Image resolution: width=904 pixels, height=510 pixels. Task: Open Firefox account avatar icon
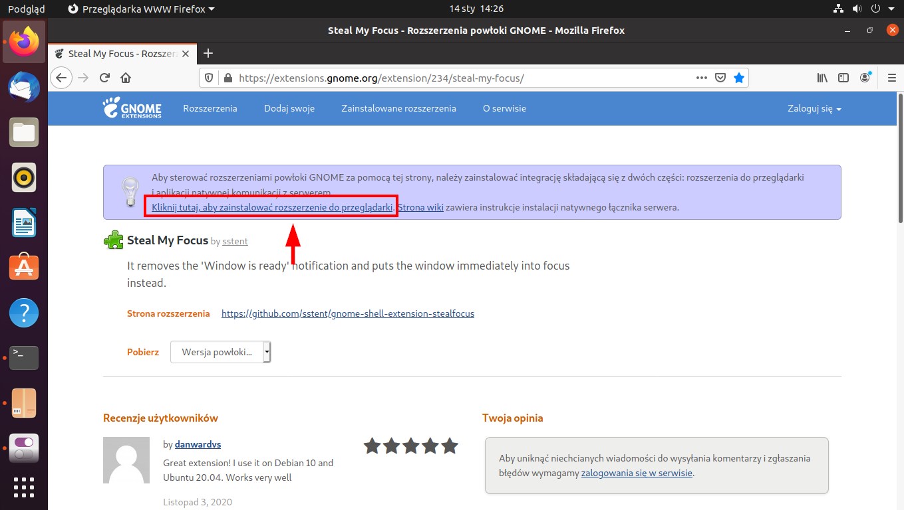coord(865,78)
